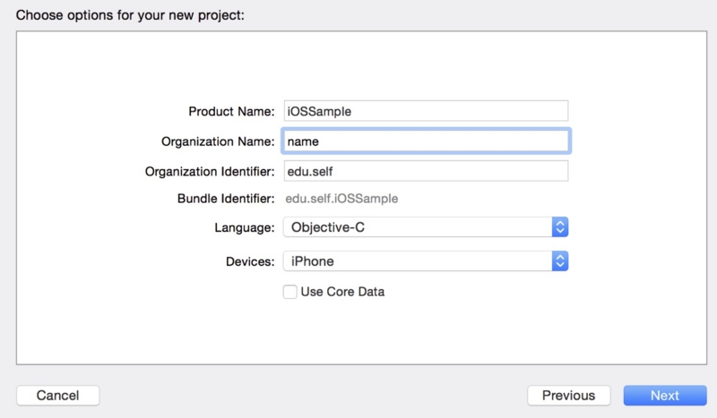Click the "Product Name:" label

click(x=231, y=112)
